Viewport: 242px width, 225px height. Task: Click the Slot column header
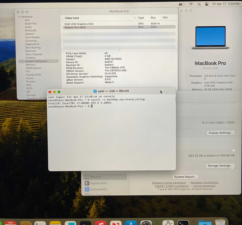[x=165, y=17]
